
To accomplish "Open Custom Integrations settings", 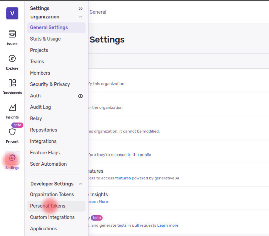I will [52, 217].
